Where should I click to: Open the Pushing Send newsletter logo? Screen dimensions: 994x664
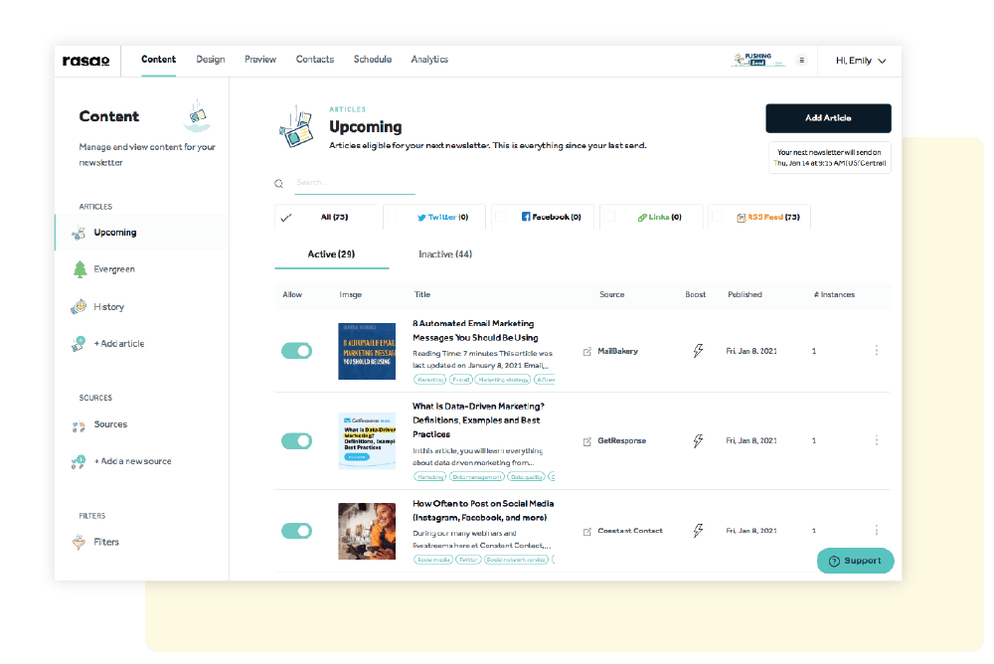[x=758, y=60]
